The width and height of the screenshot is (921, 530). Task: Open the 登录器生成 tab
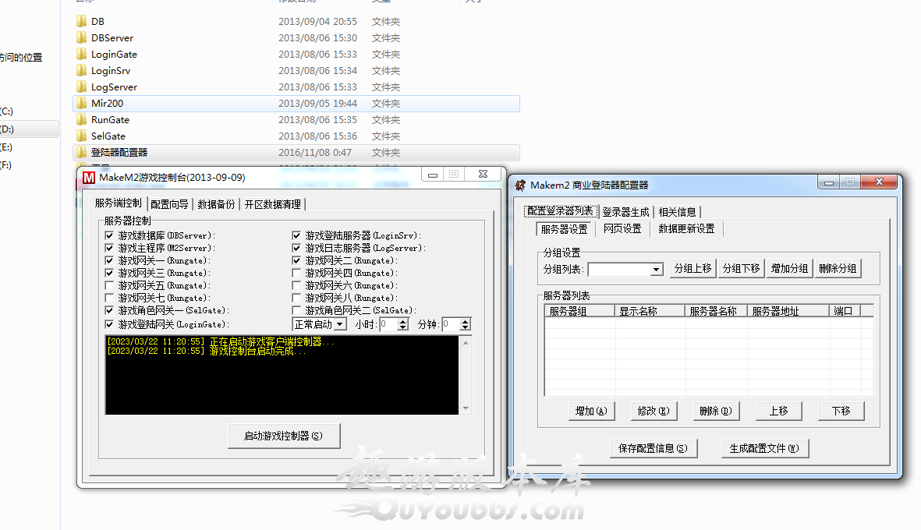pyautogui.click(x=625, y=212)
